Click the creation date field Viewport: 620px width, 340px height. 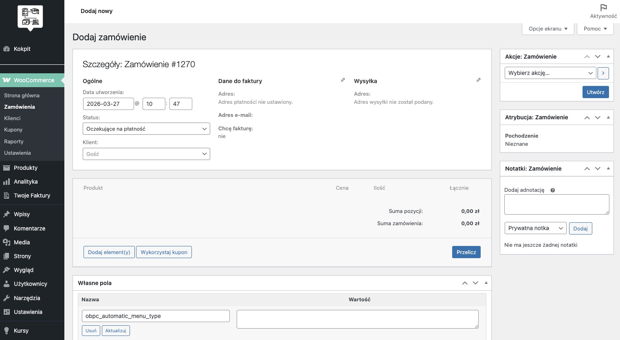point(108,104)
